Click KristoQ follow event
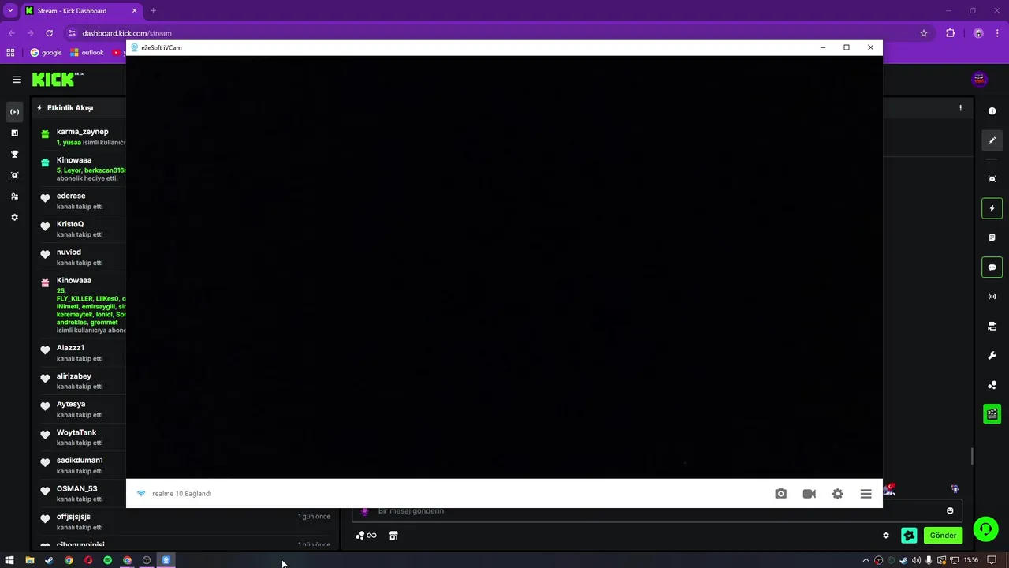 pos(83,229)
